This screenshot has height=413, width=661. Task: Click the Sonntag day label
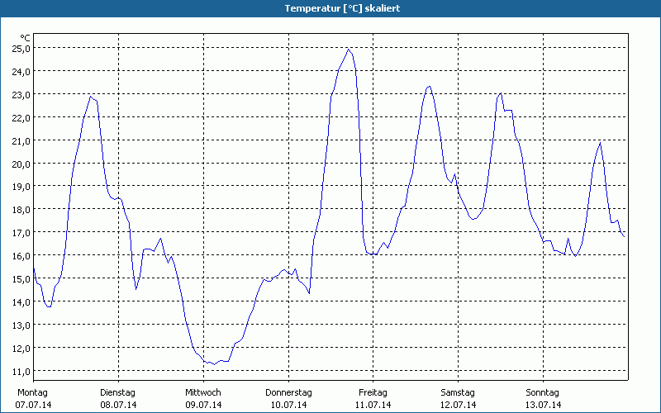pos(543,393)
